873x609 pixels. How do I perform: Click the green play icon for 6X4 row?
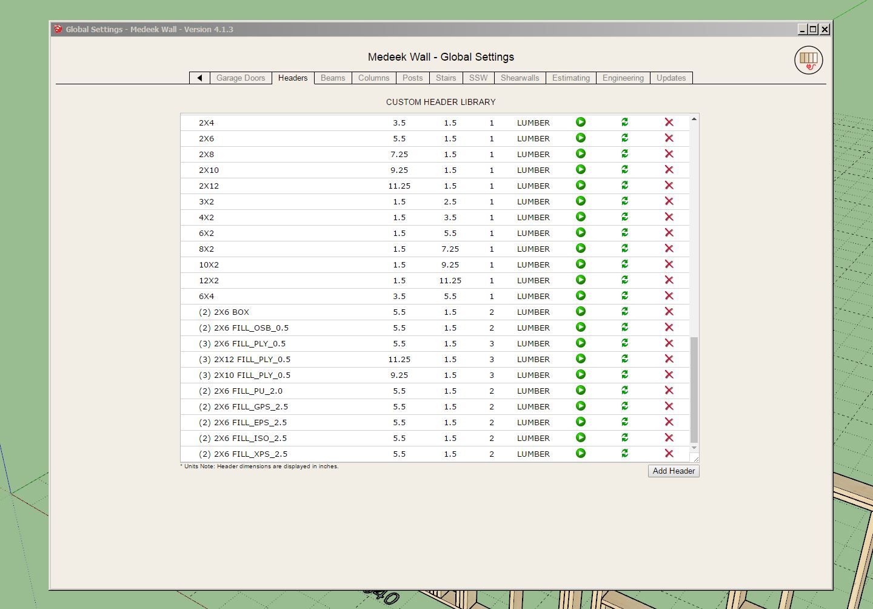(580, 296)
